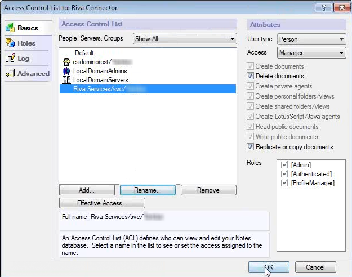Image resolution: width=352 pixels, height=277 pixels.
Task: Open the Show All filter dropdown
Action: coord(185,39)
